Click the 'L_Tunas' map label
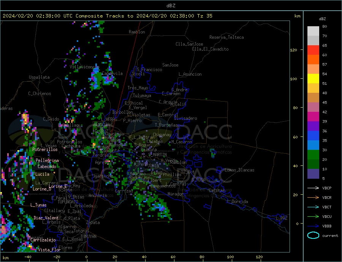This screenshot has height=262, width=342. tap(38, 205)
